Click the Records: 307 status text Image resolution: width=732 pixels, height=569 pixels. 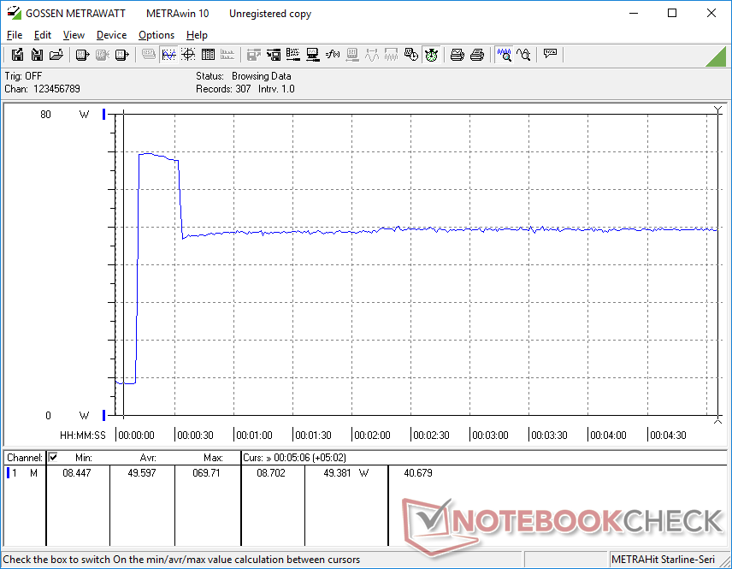click(223, 89)
